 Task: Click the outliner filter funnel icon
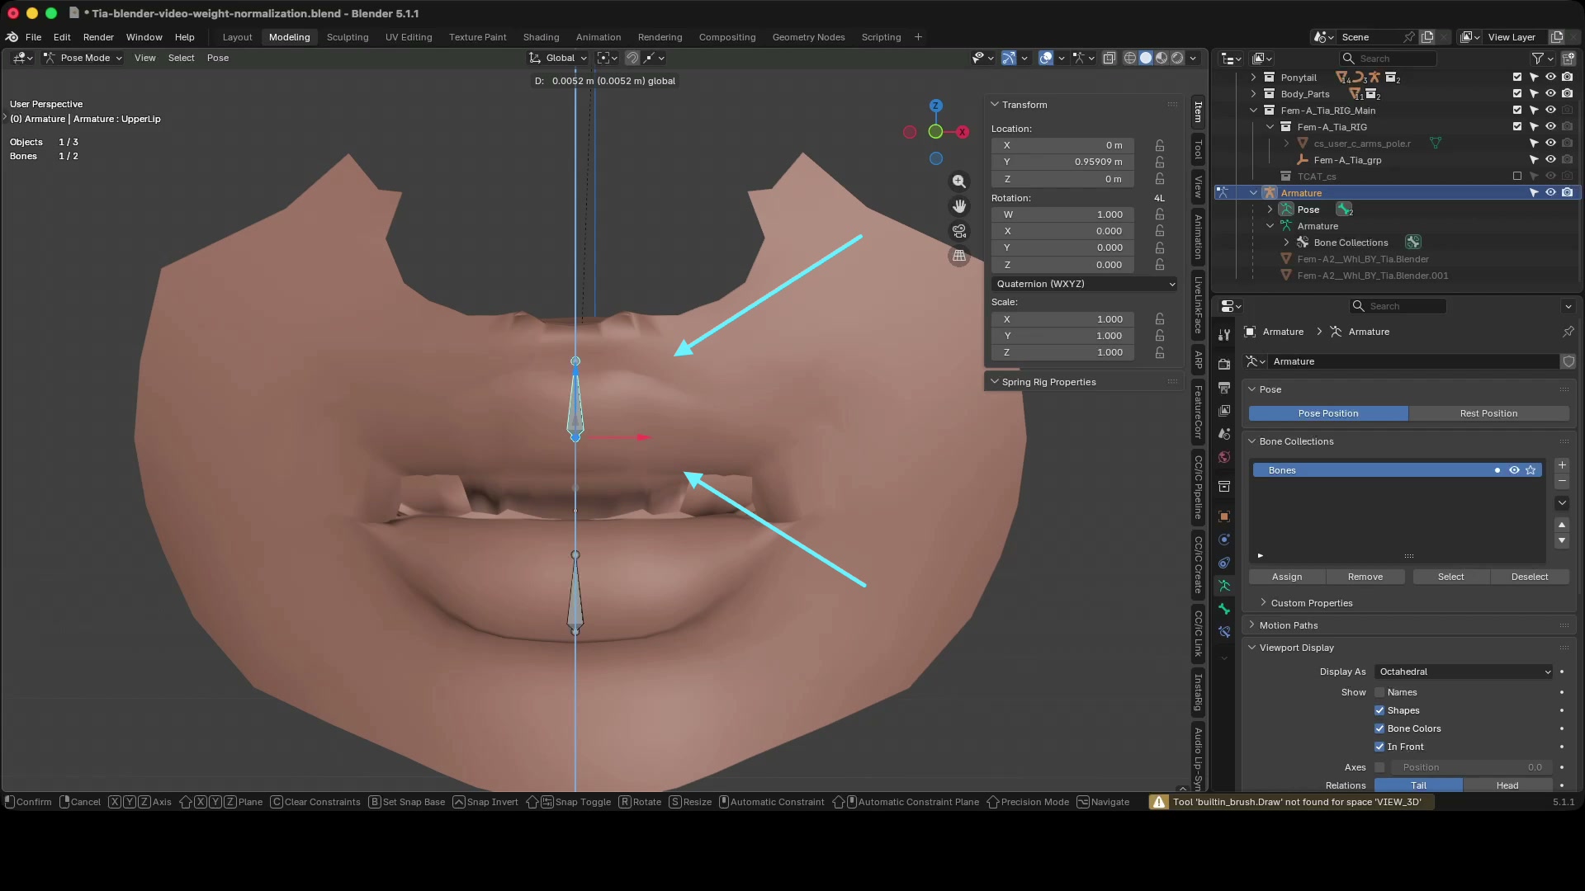(1537, 59)
